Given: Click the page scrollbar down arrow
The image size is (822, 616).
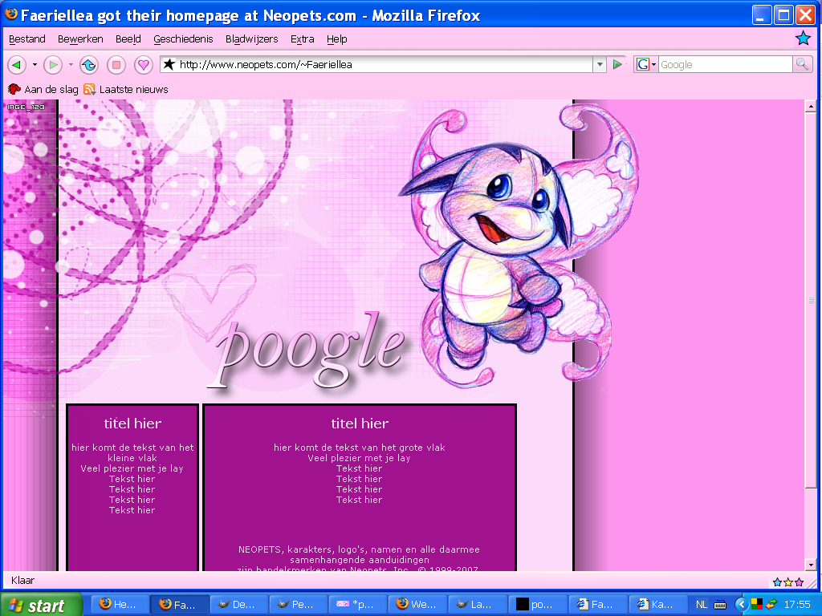Looking at the screenshot, I should [x=811, y=565].
